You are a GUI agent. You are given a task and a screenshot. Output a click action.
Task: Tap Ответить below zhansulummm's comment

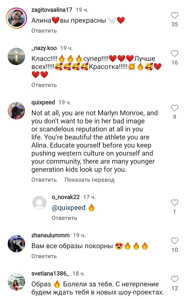click(44, 256)
